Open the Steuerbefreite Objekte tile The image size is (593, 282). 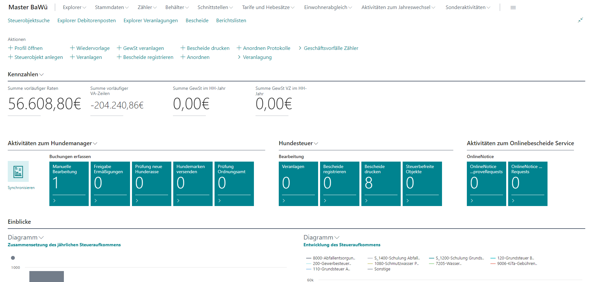pos(422,183)
